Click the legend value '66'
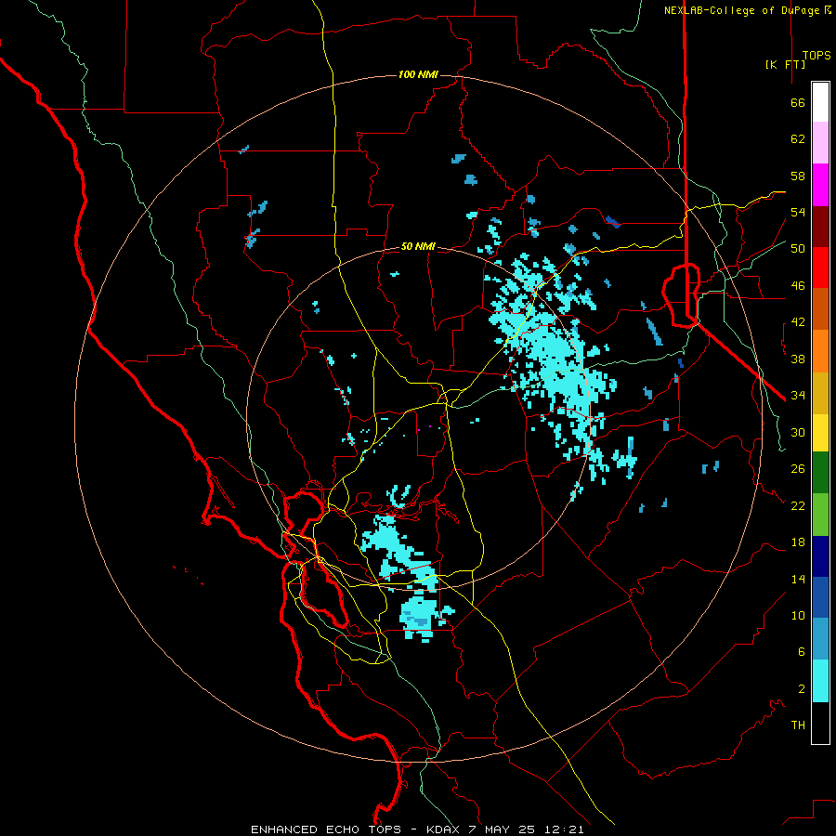Image resolution: width=836 pixels, height=836 pixels. [x=798, y=102]
